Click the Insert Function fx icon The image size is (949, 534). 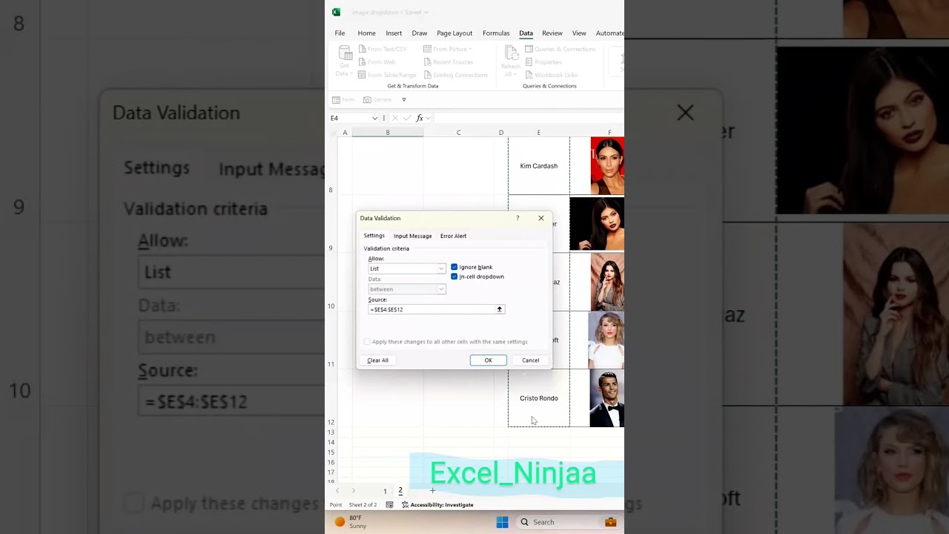point(420,118)
